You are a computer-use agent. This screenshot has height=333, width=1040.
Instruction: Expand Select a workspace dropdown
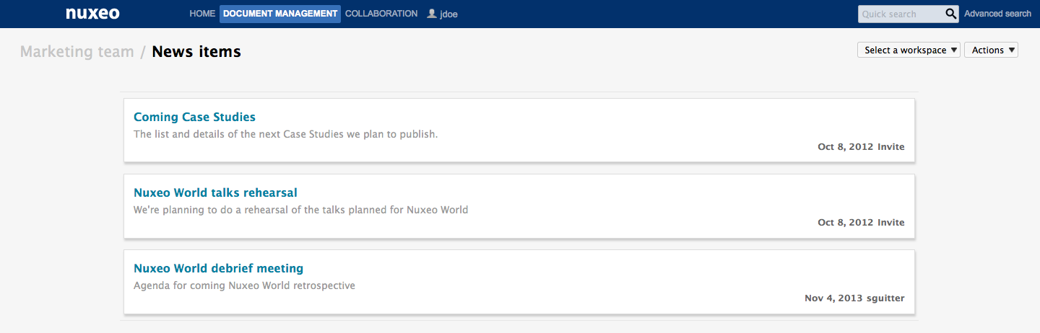[x=909, y=50]
